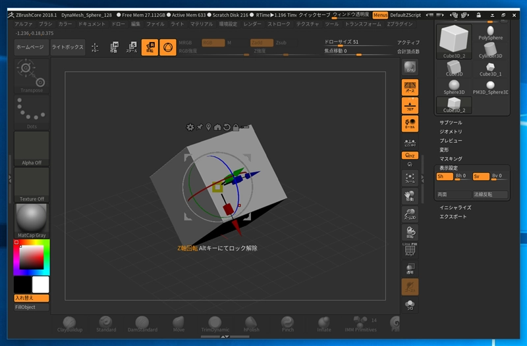527x346 pixels.
Task: Open the gizmo customize gear icon
Action: pyautogui.click(x=190, y=127)
